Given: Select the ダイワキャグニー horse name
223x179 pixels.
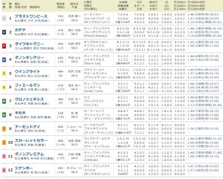Looking at the screenshot, I should (29, 44).
